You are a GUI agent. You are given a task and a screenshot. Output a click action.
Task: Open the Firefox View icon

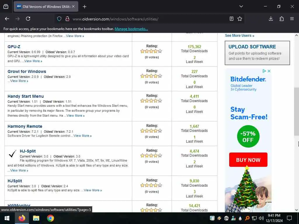click(x=6, y=7)
